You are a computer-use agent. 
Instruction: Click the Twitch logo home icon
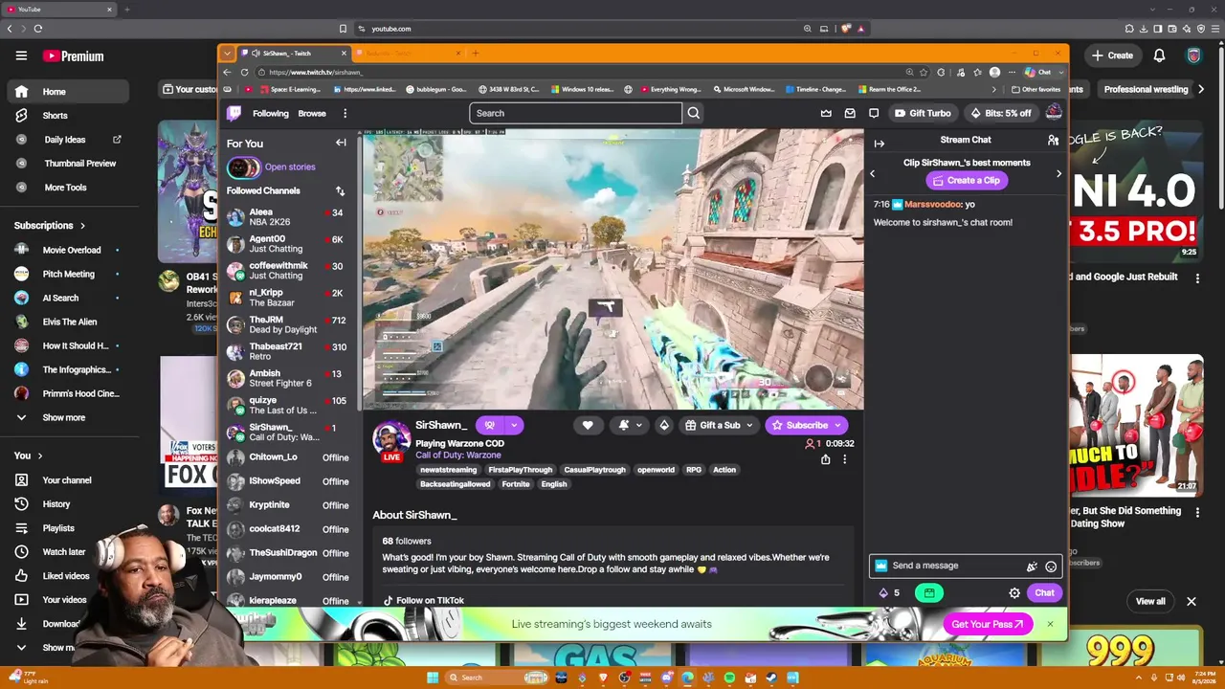[x=234, y=113]
